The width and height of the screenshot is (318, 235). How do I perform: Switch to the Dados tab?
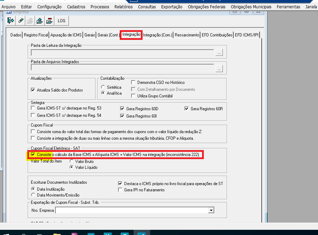pos(16,35)
